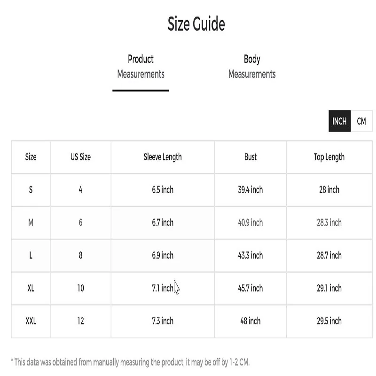Select the XL size row label
Image resolution: width=376 pixels, height=376 pixels.
click(31, 288)
